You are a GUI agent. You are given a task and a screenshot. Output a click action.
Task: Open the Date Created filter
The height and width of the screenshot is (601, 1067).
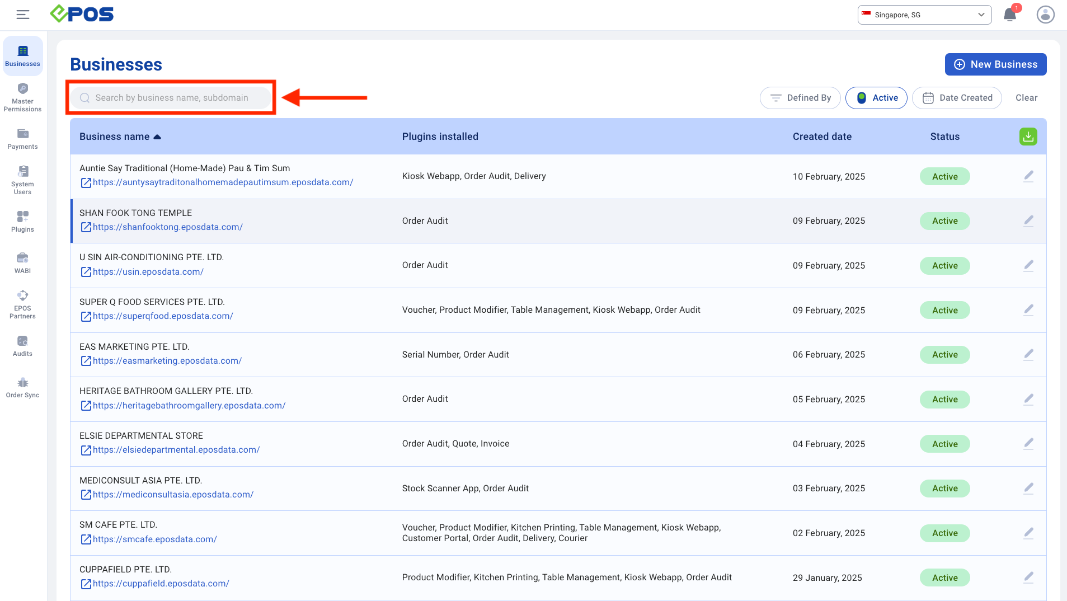(x=957, y=98)
